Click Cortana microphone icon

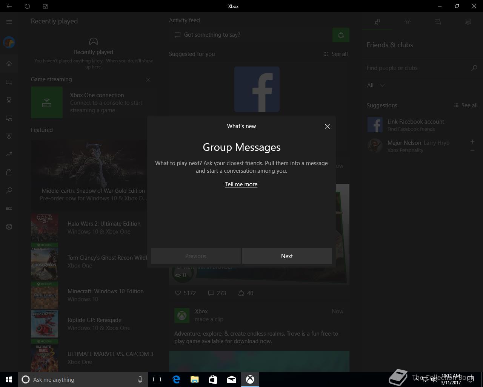140,379
